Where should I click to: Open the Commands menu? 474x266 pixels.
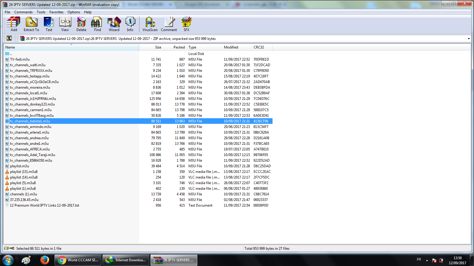23,12
